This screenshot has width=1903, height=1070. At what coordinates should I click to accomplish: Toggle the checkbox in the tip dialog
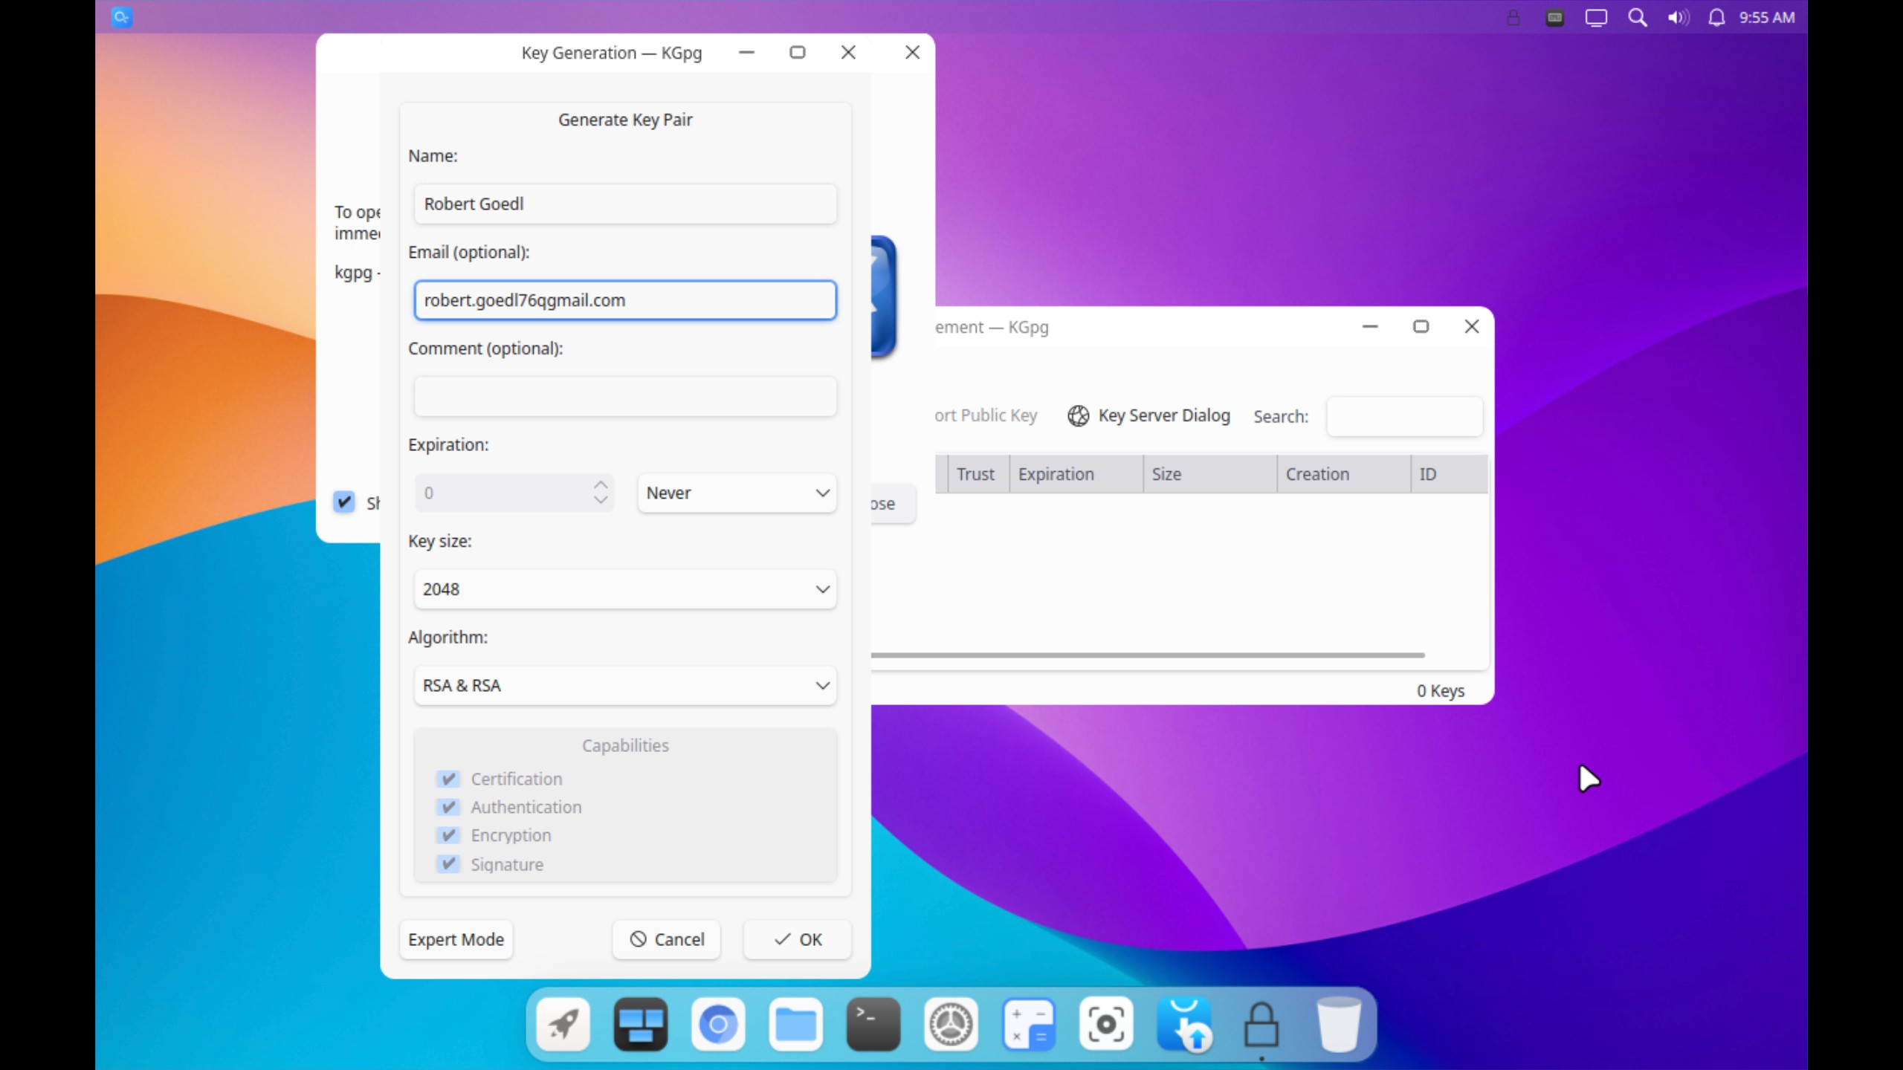click(344, 502)
